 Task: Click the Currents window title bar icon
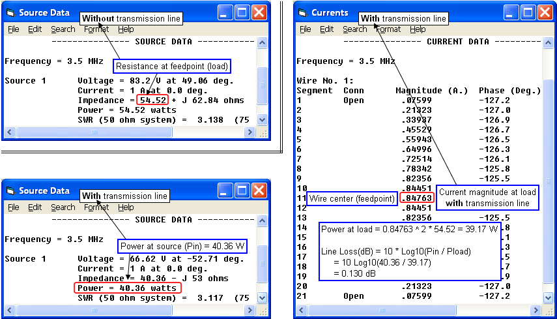point(303,12)
